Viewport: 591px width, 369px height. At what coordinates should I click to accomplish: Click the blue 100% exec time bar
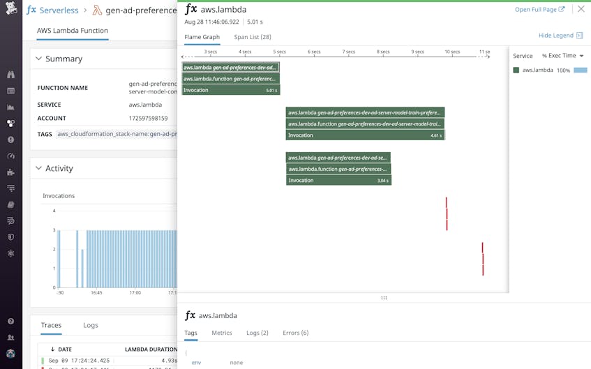[x=581, y=70]
